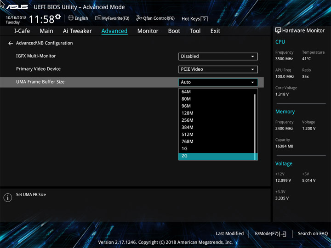
Task: Click the memory frequency value 2400 MHz
Action: [284, 129]
